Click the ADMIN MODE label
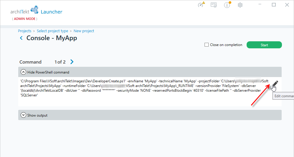Screen dimensions: 294x157 pyautogui.click(x=24, y=19)
